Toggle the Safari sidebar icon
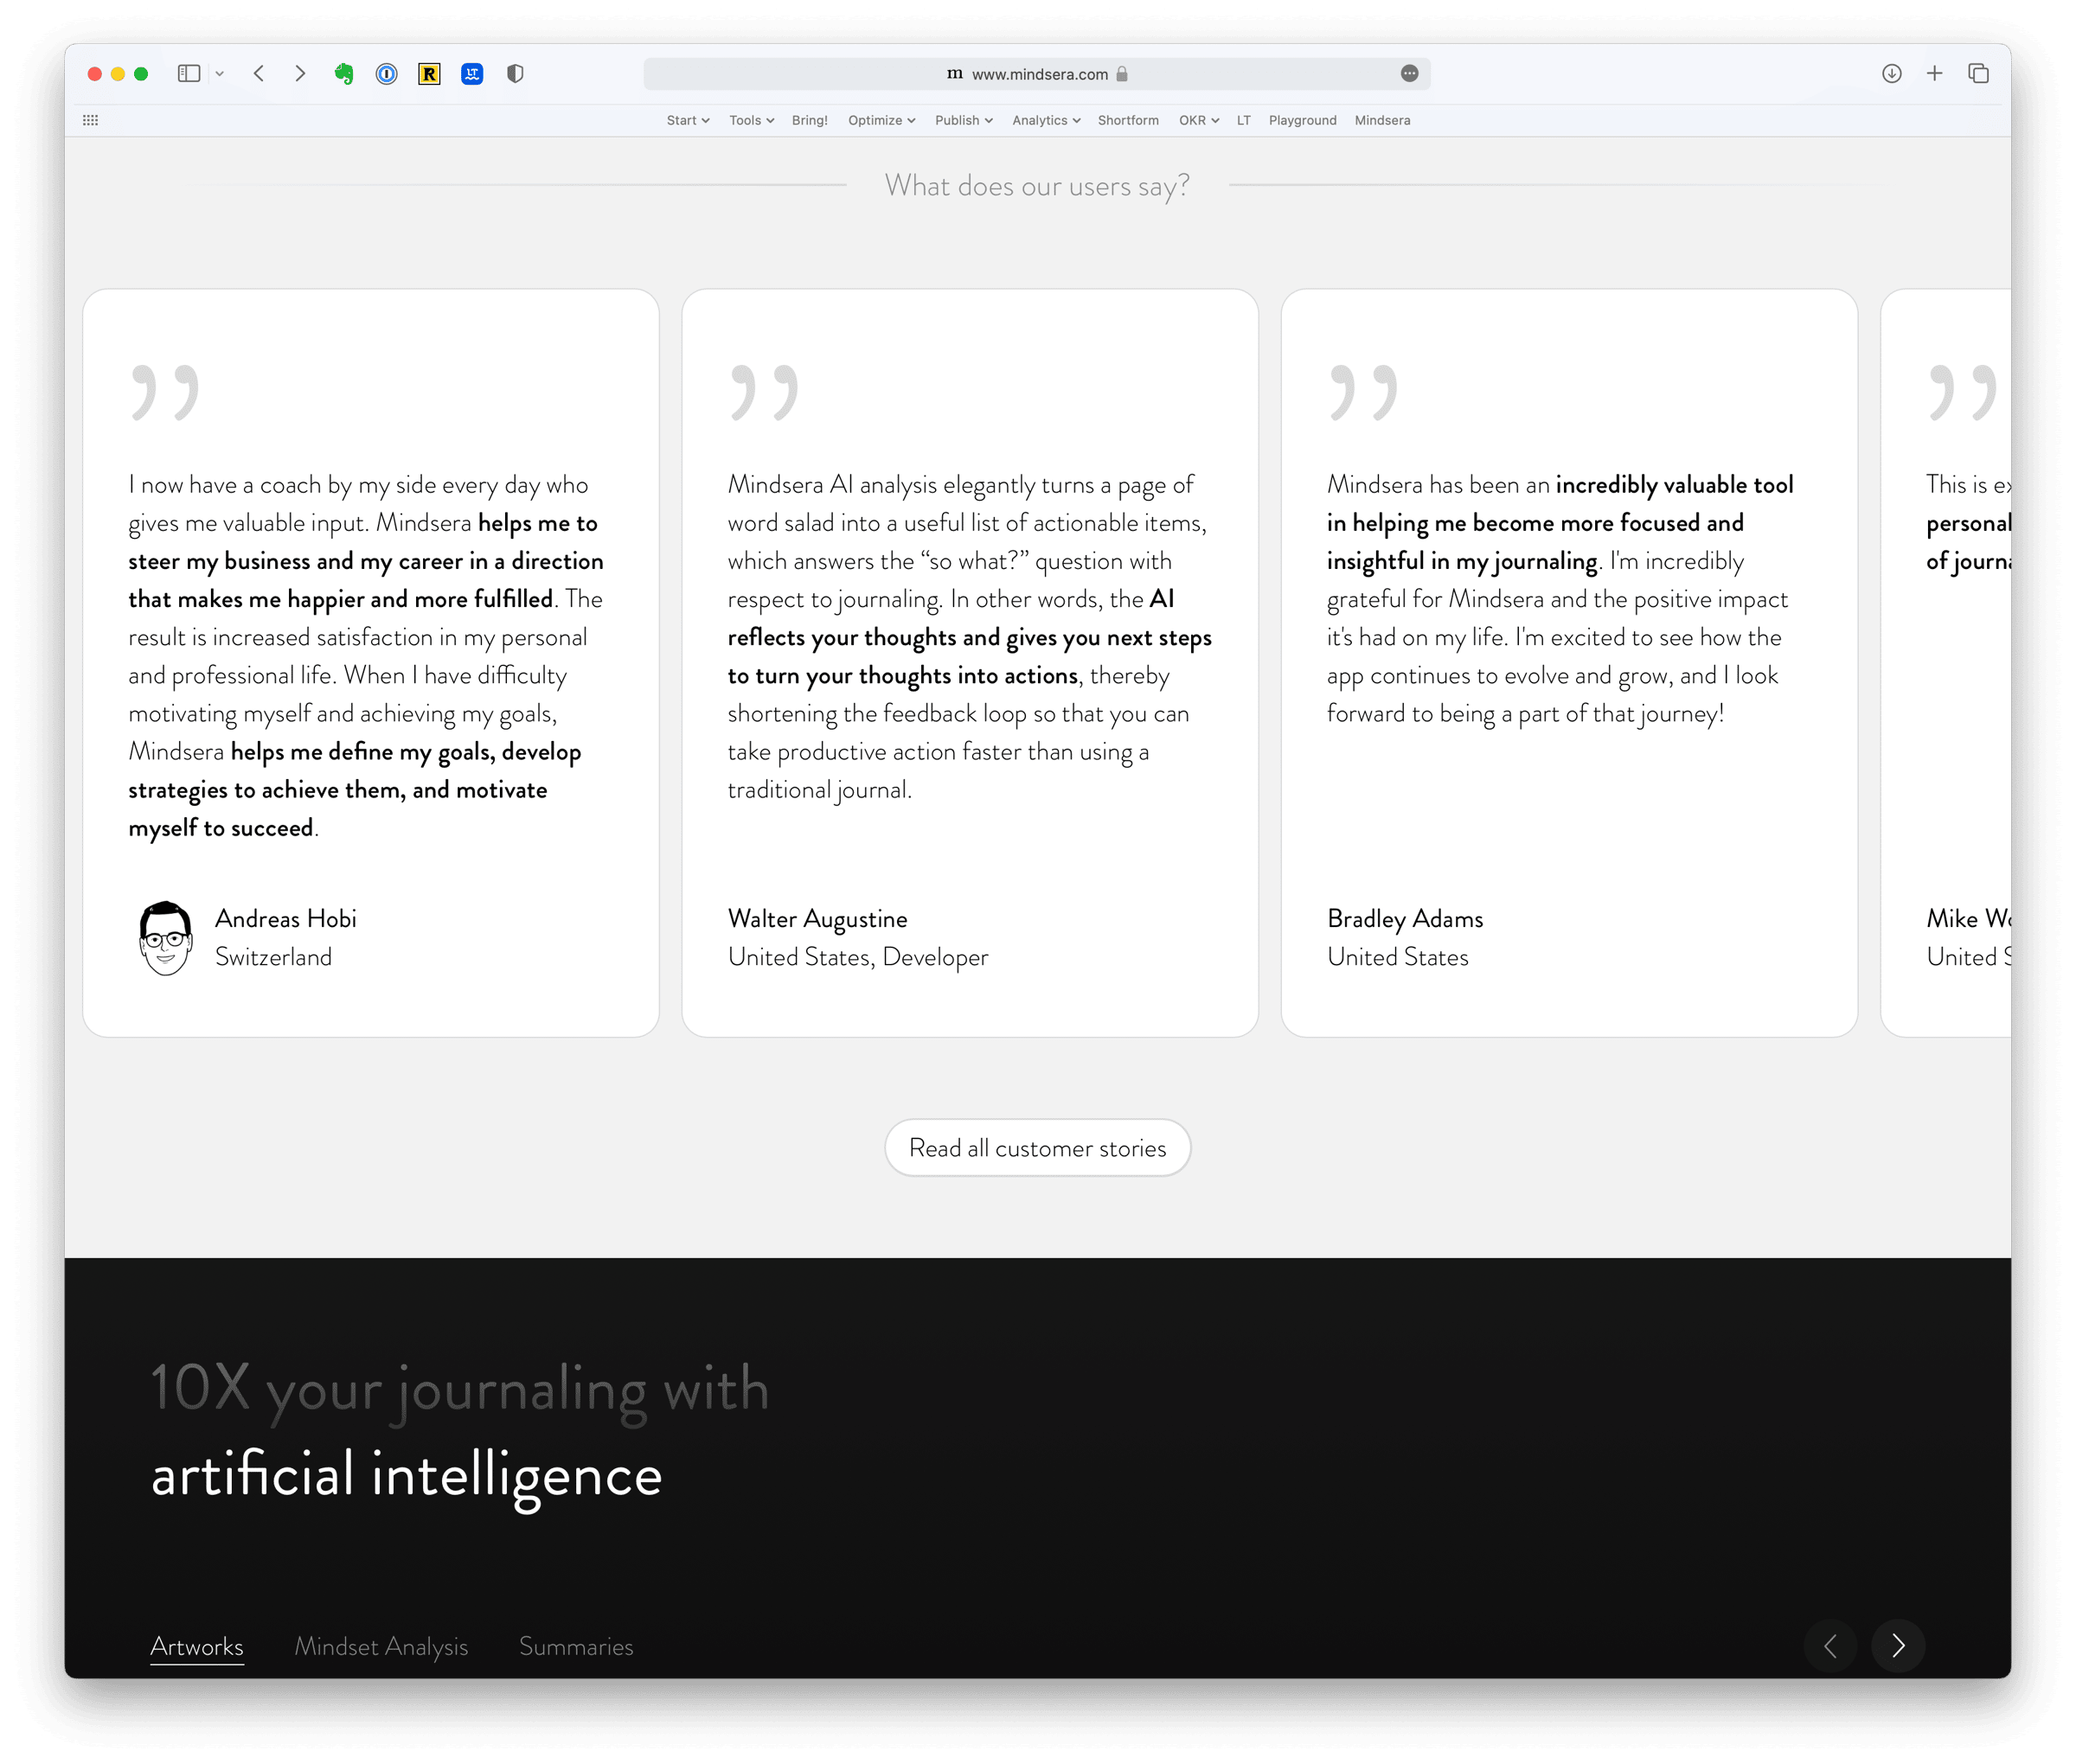The image size is (2076, 1764). click(188, 73)
